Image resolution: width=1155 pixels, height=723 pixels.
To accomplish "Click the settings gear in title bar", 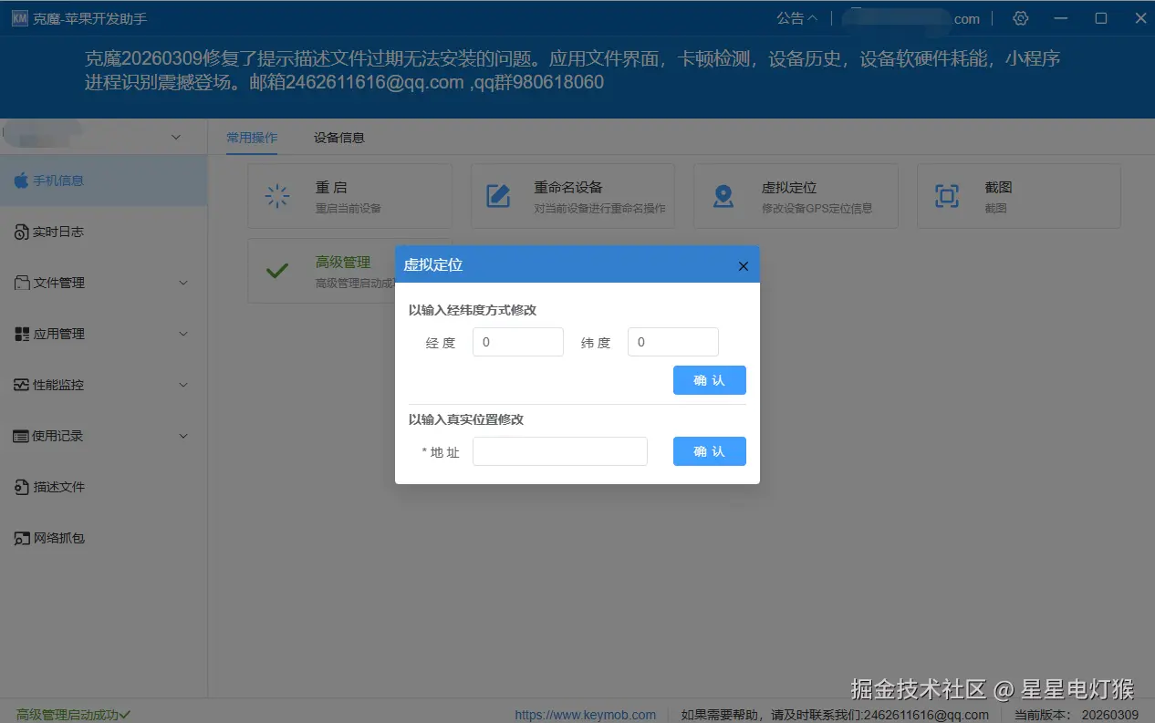I will (1020, 18).
